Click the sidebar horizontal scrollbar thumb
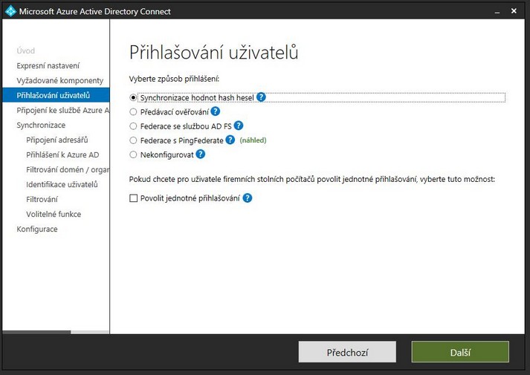This screenshot has width=530, height=375. pyautogui.click(x=36, y=333)
